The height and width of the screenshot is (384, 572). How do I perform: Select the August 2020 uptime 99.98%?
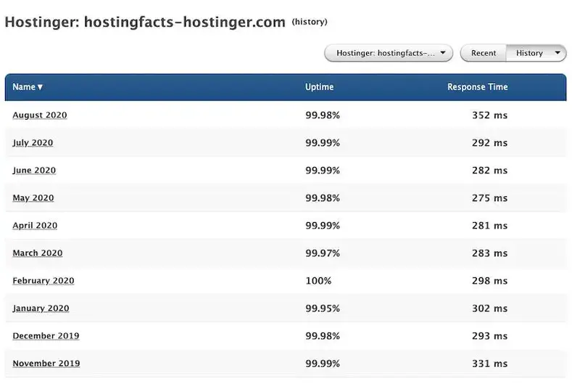click(x=323, y=115)
